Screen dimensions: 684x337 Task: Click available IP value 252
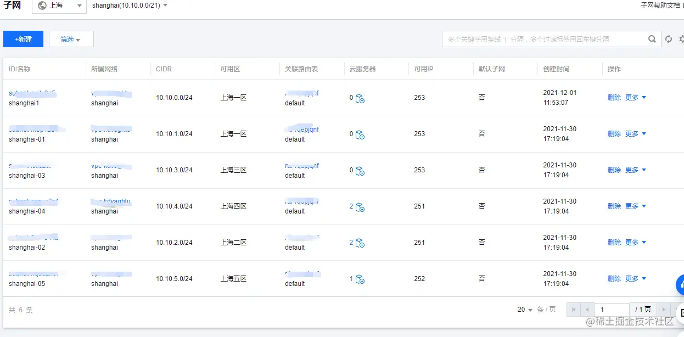pos(419,279)
